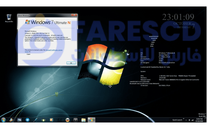Screen dimensions: 208x129
Task: Open the orange play media player icon
Action: coord(51,120)
